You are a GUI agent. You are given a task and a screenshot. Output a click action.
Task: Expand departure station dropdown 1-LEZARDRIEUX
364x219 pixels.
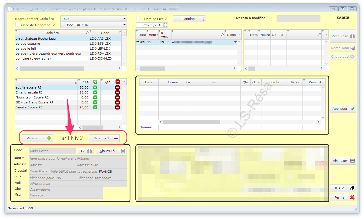[93, 25]
